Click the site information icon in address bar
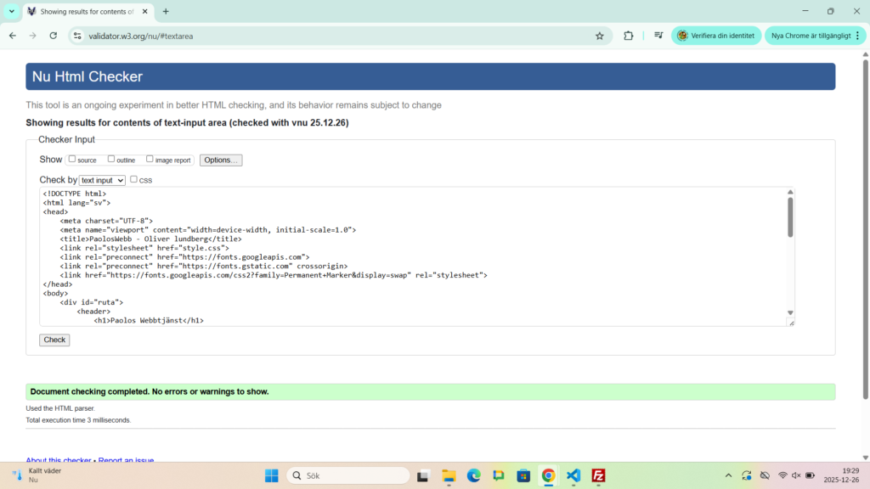 coord(77,36)
